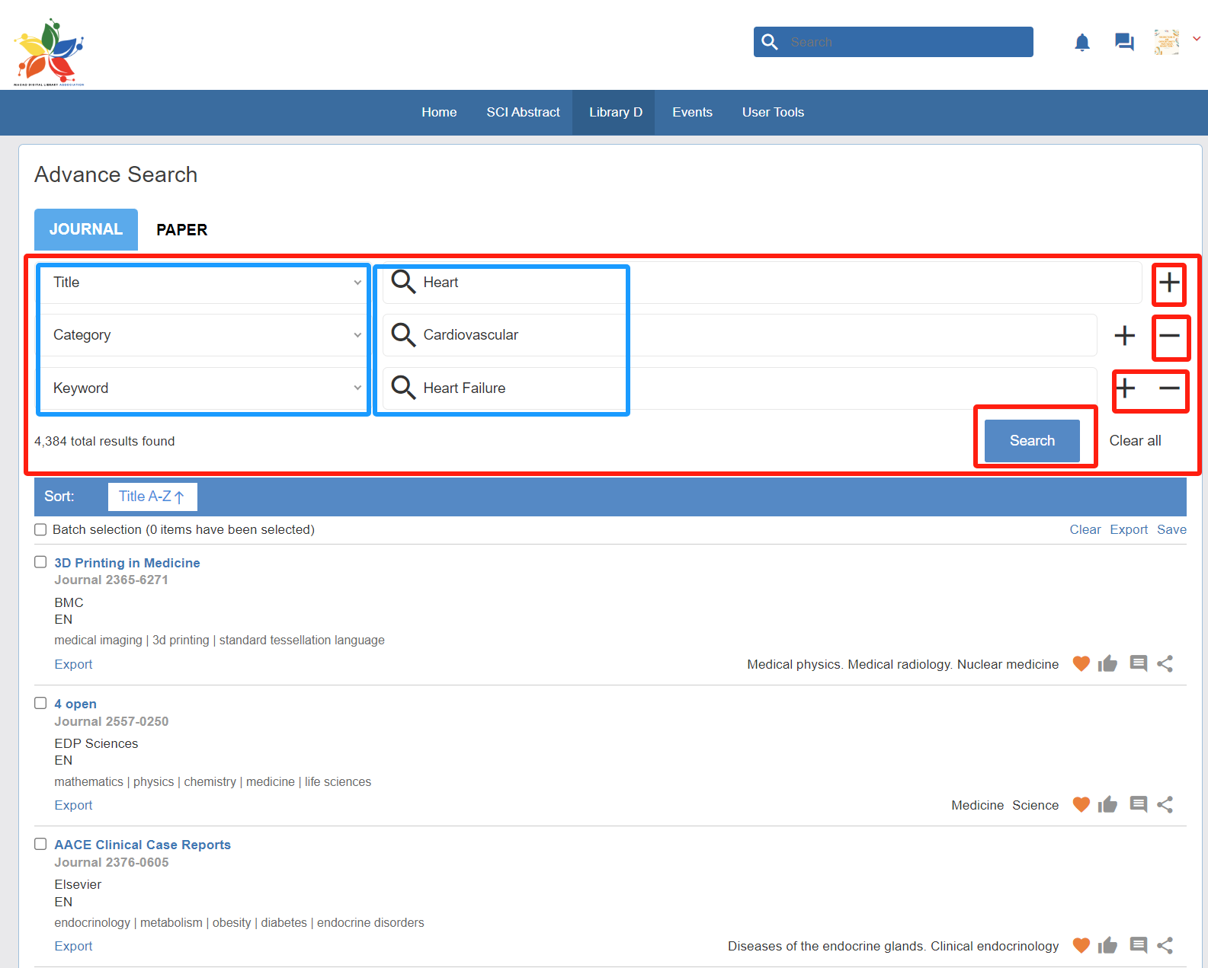Image resolution: width=1208 pixels, height=968 pixels.
Task: Click the plus icon on Title row
Action: (1169, 283)
